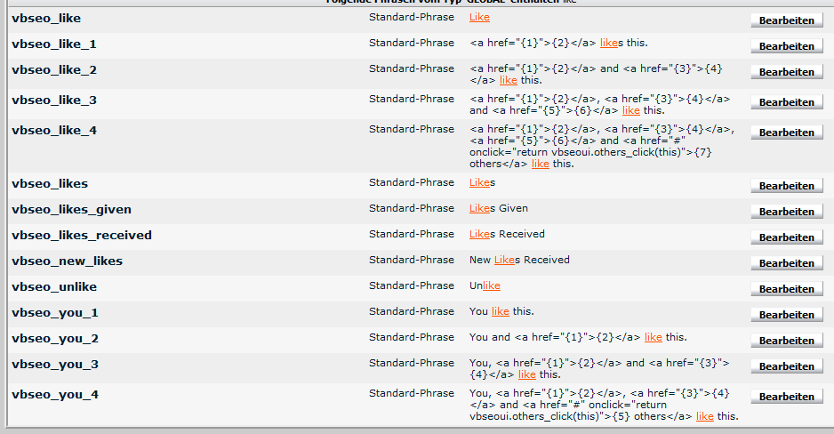Click Standard-Phrase label in vbseo_likes_given row
Image resolution: width=834 pixels, height=434 pixels.
412,208
